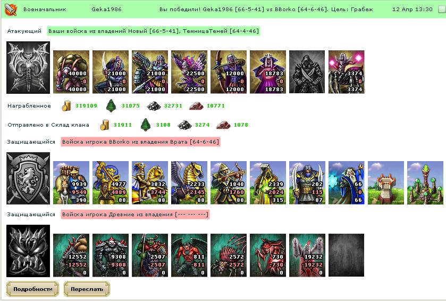Select the wizard unit with 66 troops
Image resolution: width=446 pixels, height=301 pixels.
click(347, 183)
